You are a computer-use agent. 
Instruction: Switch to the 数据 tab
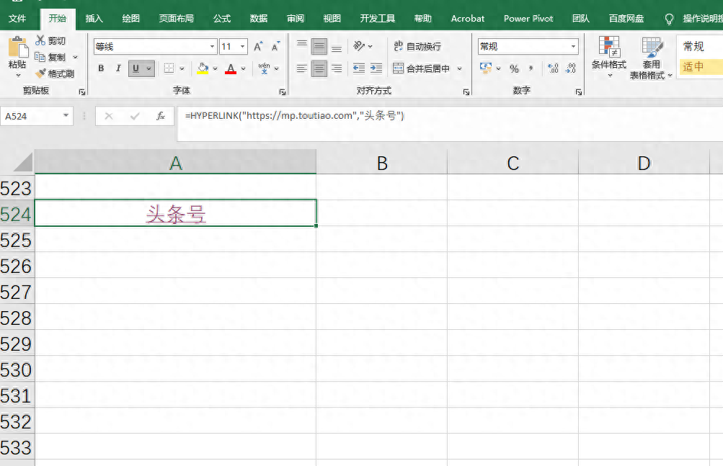click(x=259, y=19)
